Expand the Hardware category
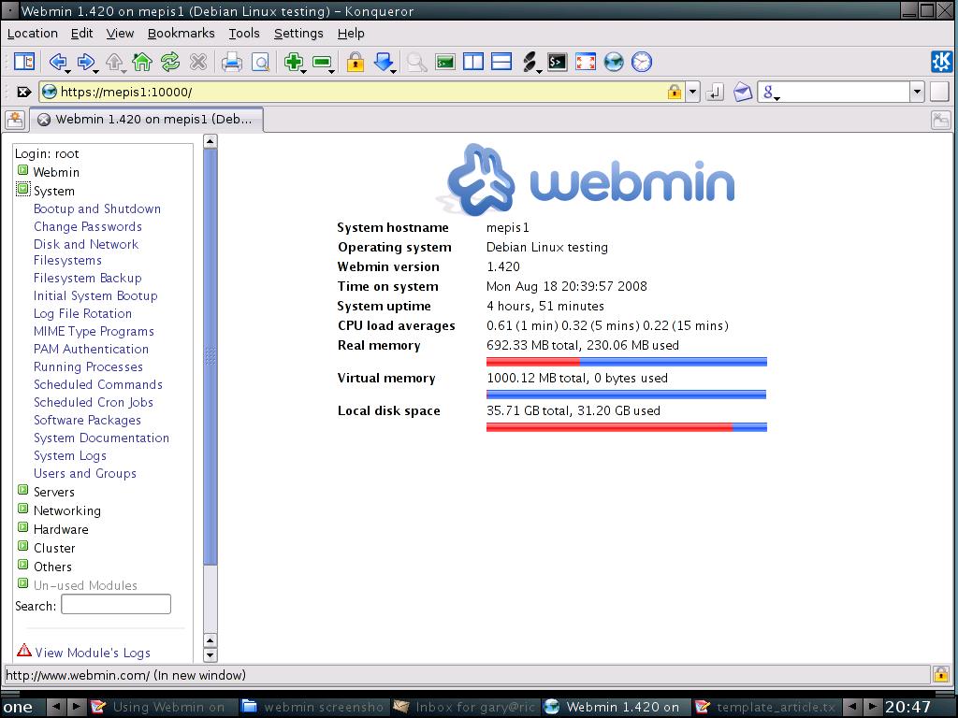Screen dimensions: 958x718 coord(22,527)
